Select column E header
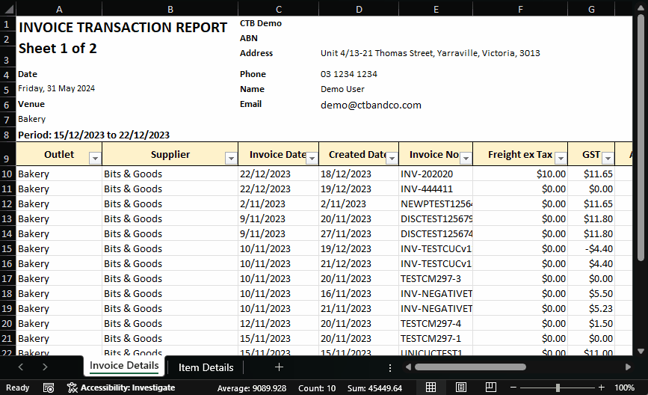648x395 pixels. (x=436, y=9)
